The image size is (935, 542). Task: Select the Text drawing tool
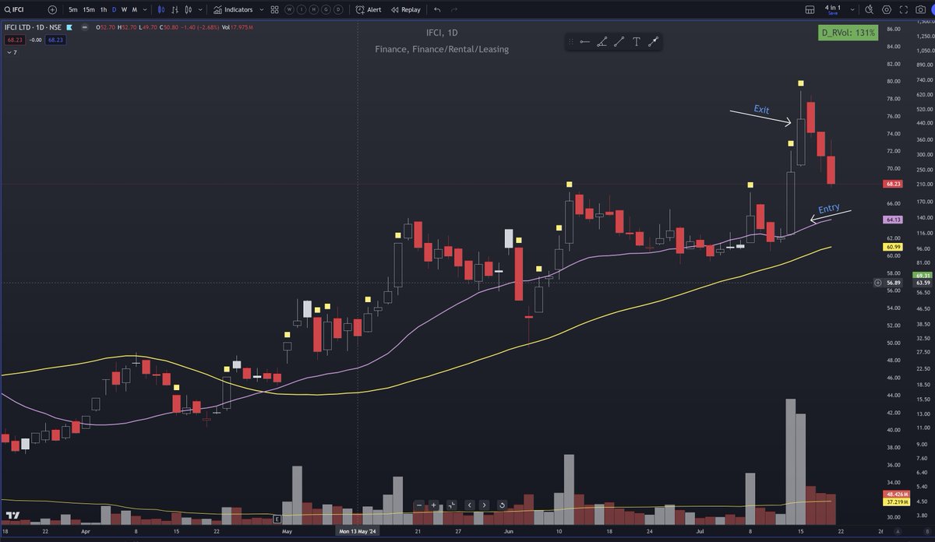pyautogui.click(x=637, y=42)
